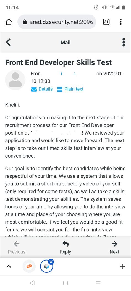The height and width of the screenshot is (291, 131).
Task: Tap the sender's avatar placeholder image
Action: 15,80
